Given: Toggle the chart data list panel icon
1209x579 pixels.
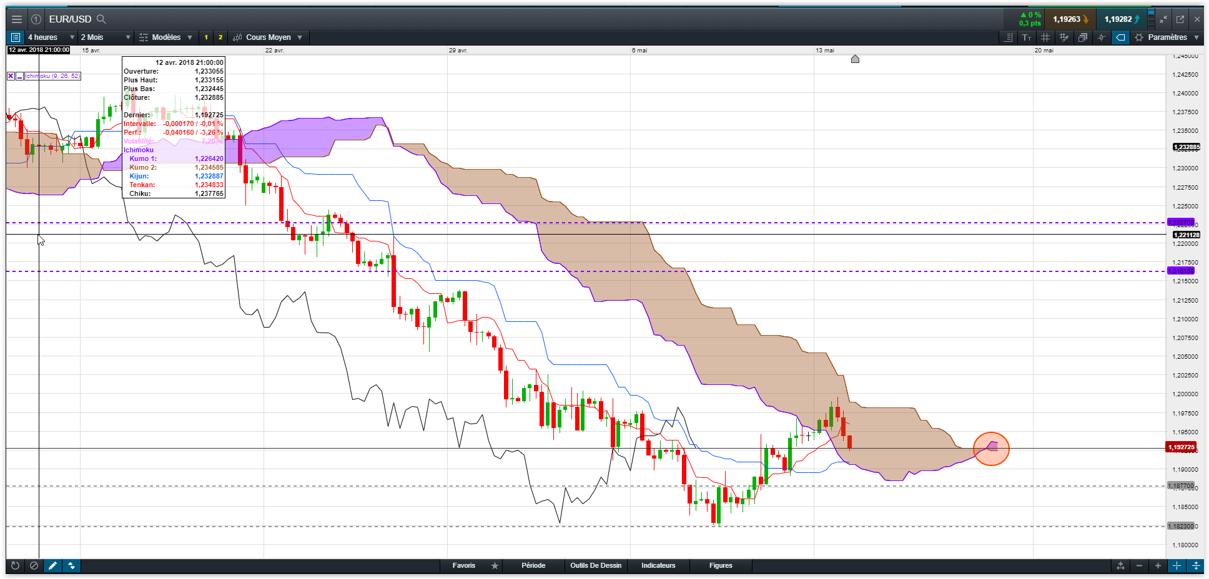Looking at the screenshot, I should coord(16,37).
